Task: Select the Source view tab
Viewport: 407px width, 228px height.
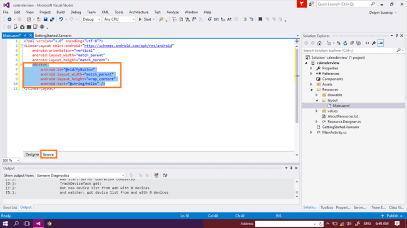Action: click(48, 155)
